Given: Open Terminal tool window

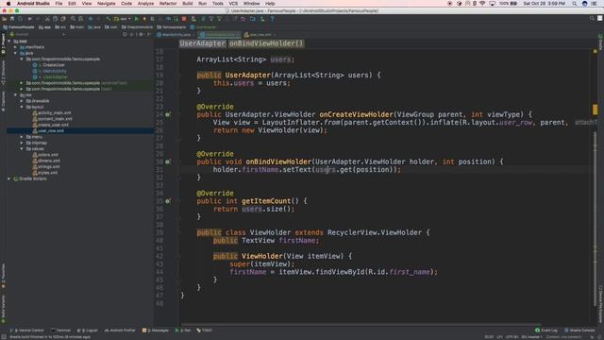Looking at the screenshot, I should (x=60, y=331).
